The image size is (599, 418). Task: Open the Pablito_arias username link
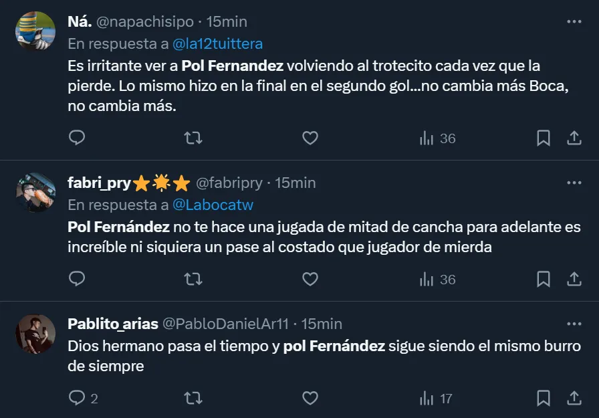113,324
